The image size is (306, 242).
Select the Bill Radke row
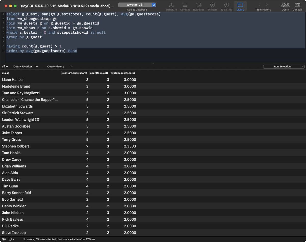point(153,226)
